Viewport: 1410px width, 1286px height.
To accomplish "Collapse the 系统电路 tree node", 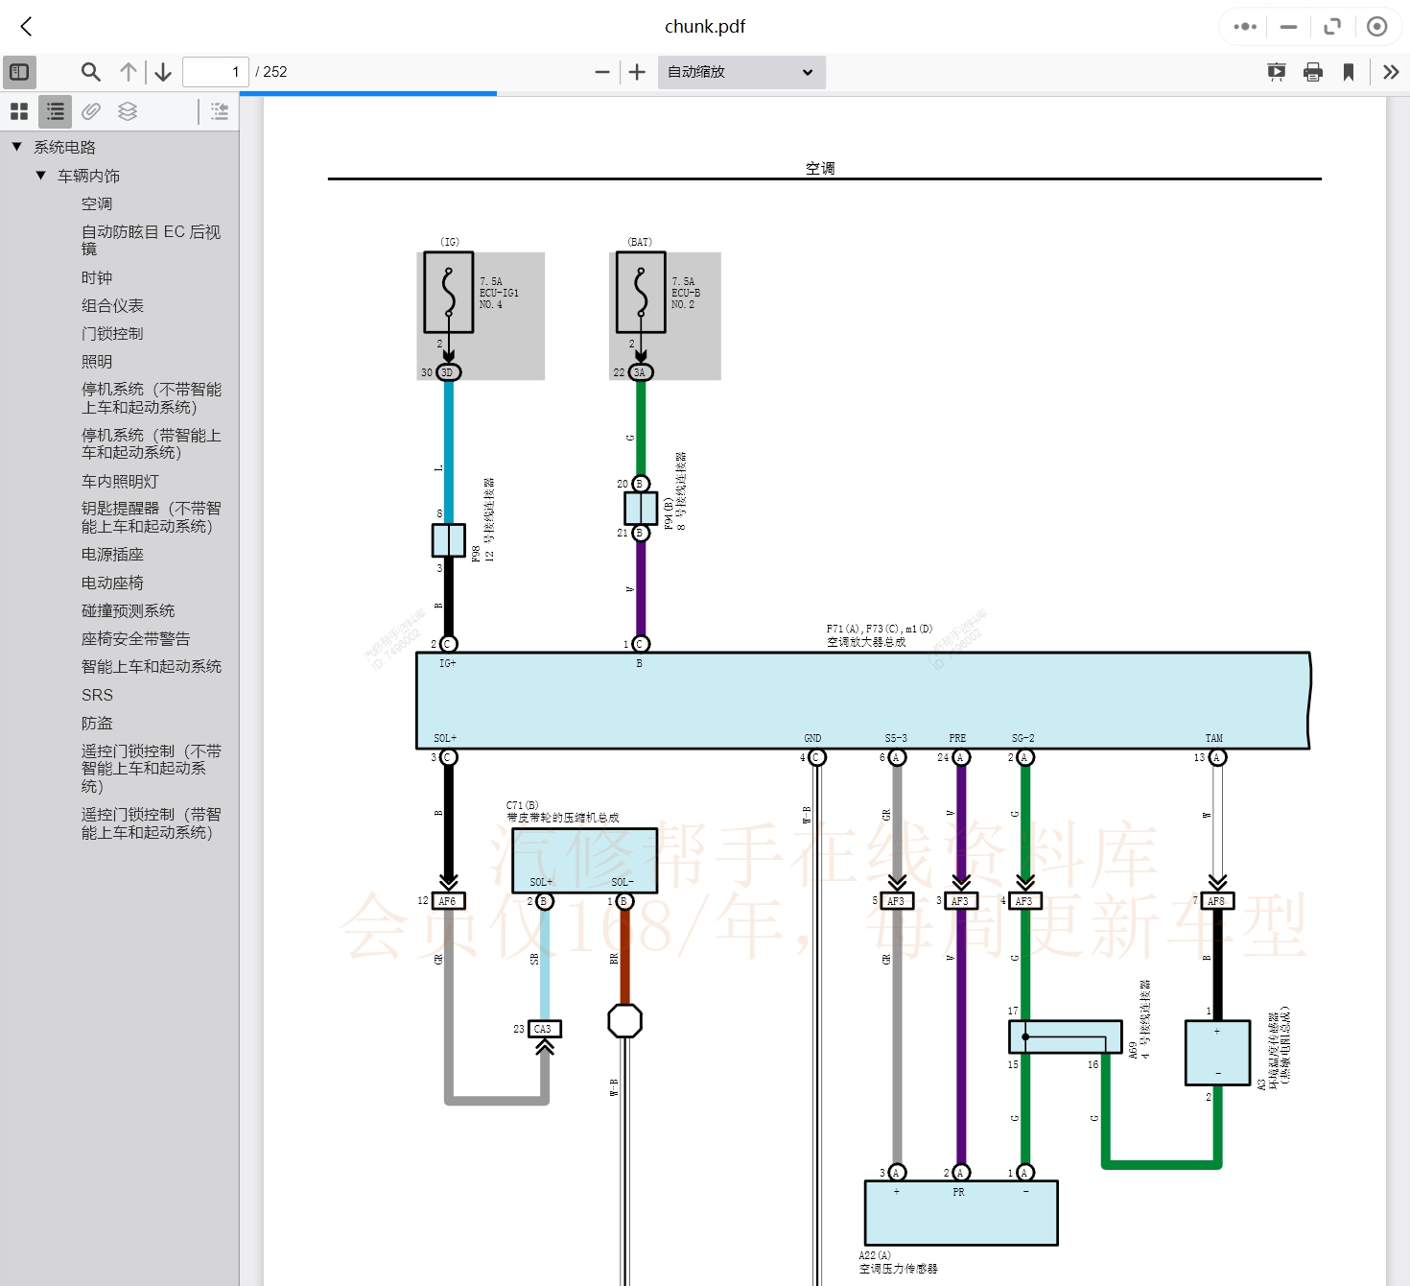I will pyautogui.click(x=16, y=147).
